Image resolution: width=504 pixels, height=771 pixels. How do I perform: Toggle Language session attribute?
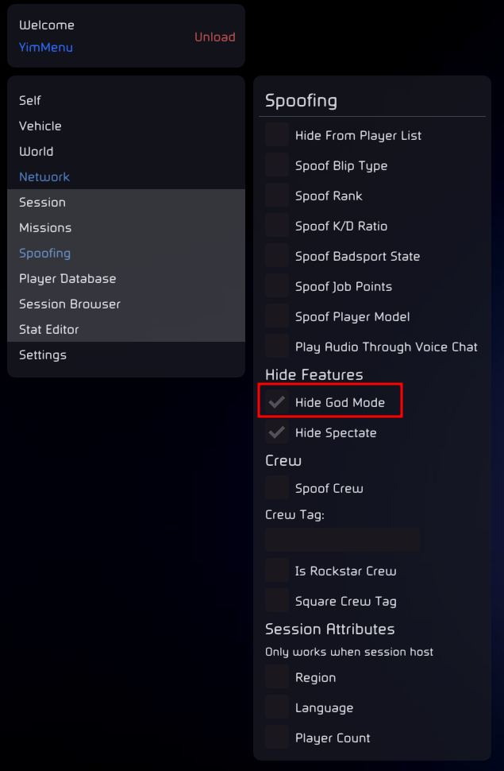point(276,707)
